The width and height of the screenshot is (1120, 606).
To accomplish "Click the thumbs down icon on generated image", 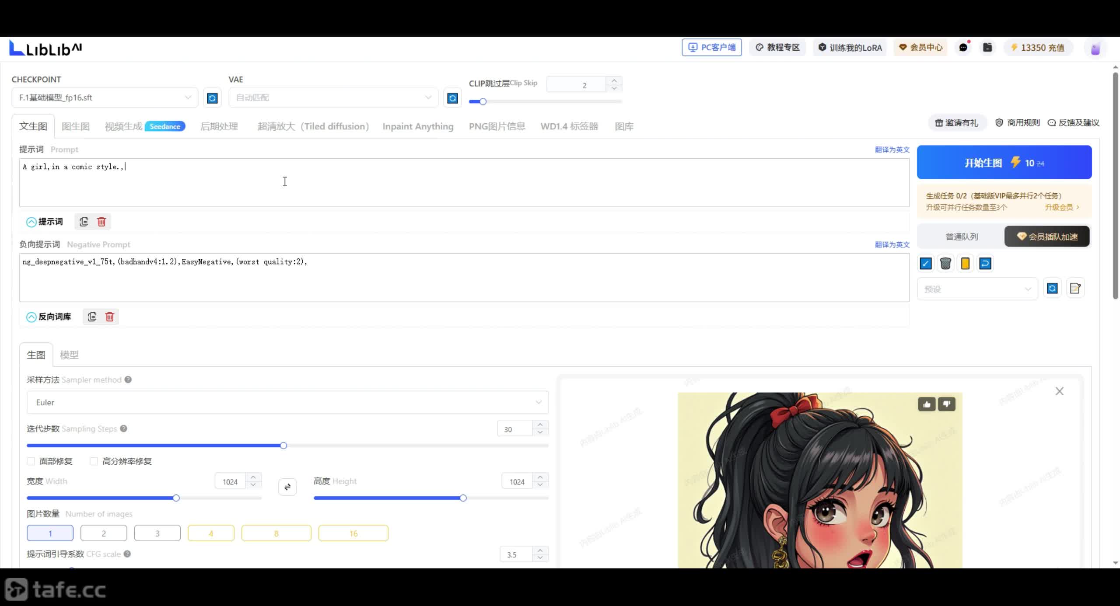I will 947,404.
